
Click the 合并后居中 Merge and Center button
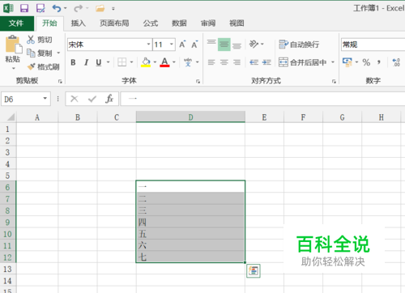point(302,62)
